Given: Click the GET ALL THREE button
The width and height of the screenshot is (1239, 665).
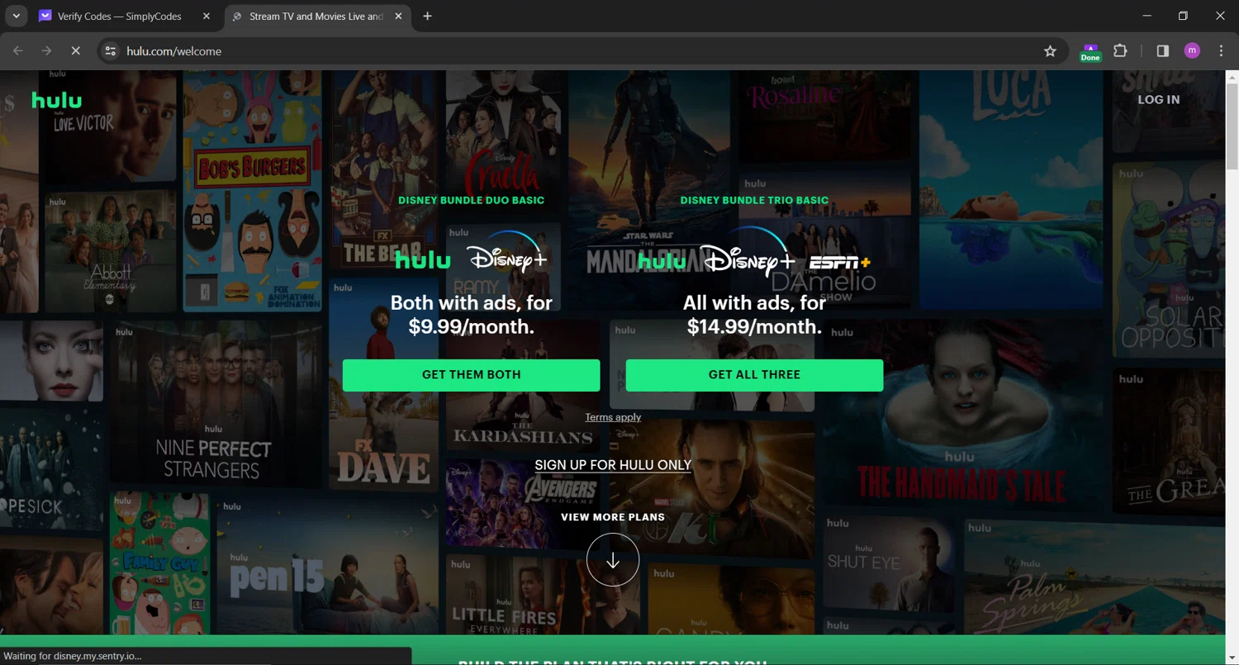Looking at the screenshot, I should [754, 375].
